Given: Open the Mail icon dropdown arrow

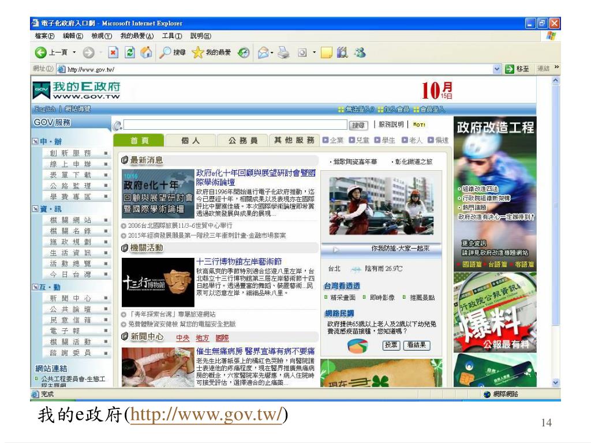Looking at the screenshot, I should pos(272,52).
